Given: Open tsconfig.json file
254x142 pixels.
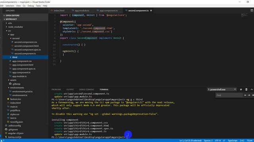Looking at the screenshot, I should (17, 122).
